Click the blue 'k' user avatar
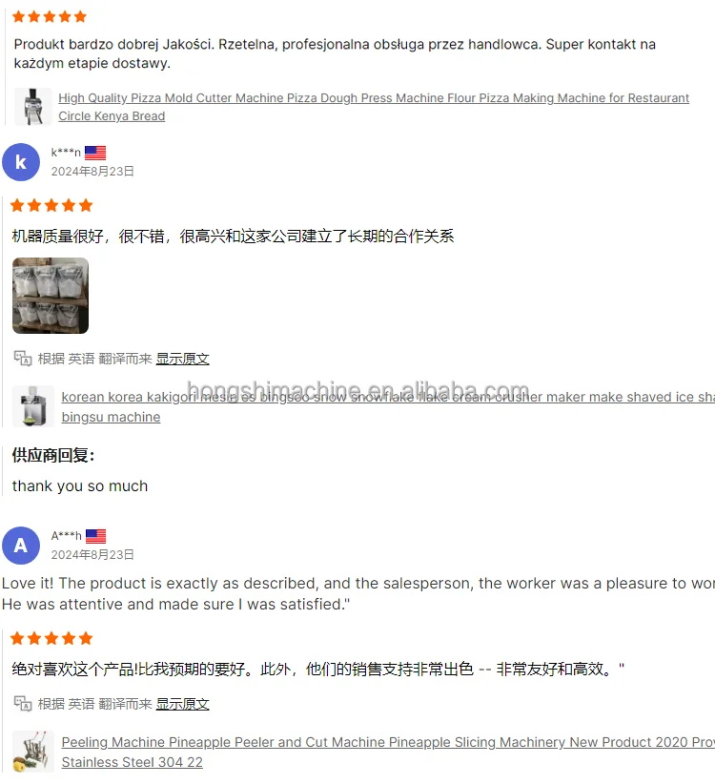 click(21, 162)
